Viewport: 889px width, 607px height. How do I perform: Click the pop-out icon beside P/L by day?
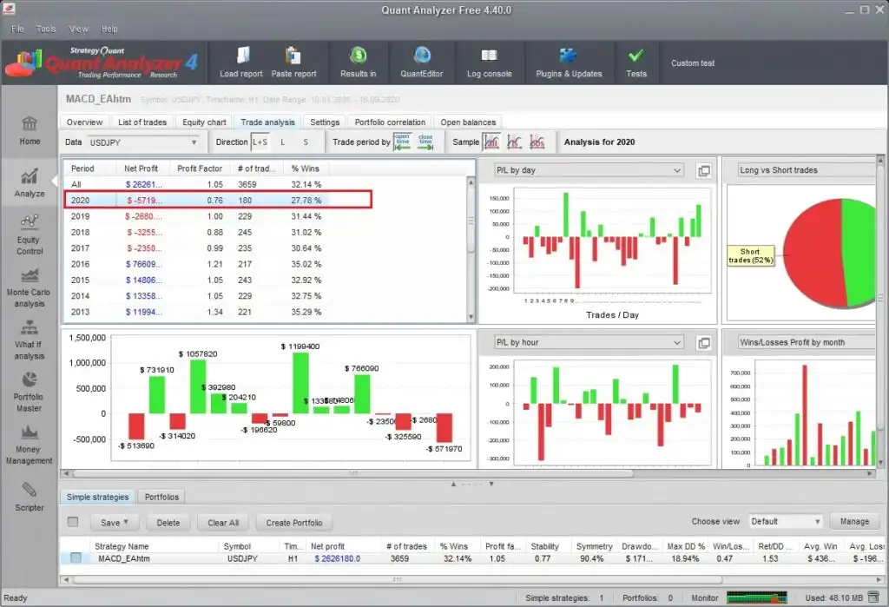(704, 170)
